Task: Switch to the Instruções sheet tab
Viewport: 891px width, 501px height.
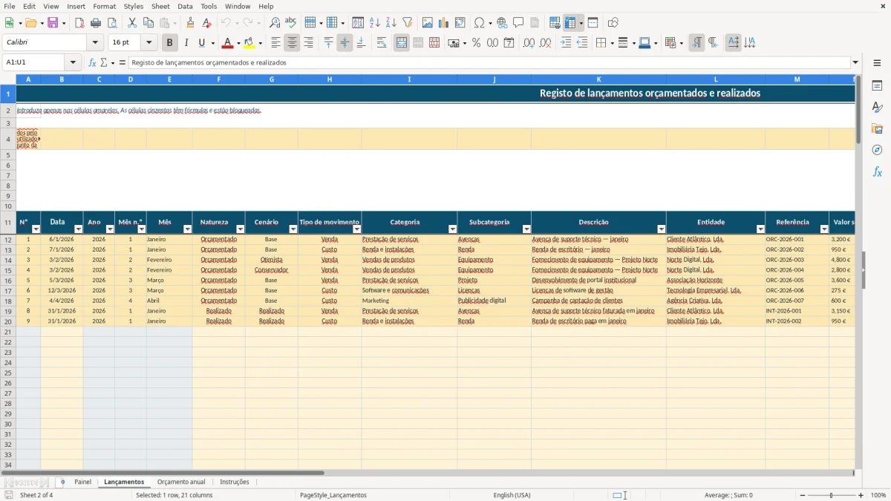Action: [235, 482]
